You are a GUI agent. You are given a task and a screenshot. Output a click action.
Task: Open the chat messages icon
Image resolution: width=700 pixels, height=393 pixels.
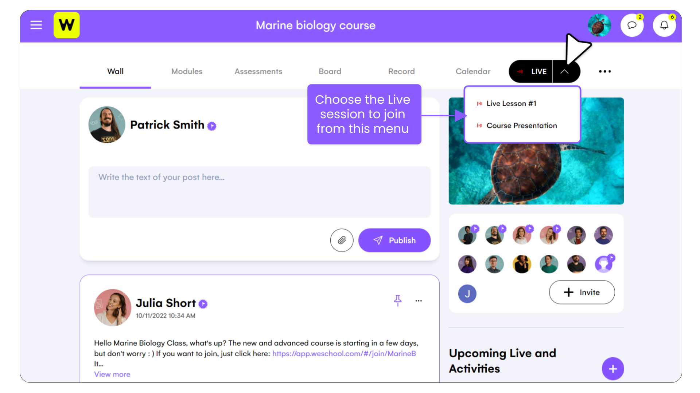click(632, 25)
